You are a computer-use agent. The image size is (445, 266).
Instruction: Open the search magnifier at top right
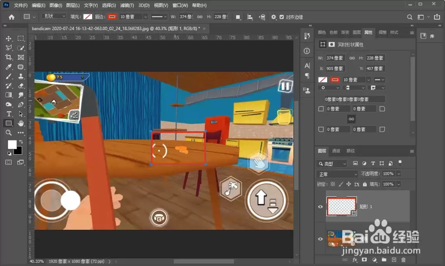click(x=410, y=17)
